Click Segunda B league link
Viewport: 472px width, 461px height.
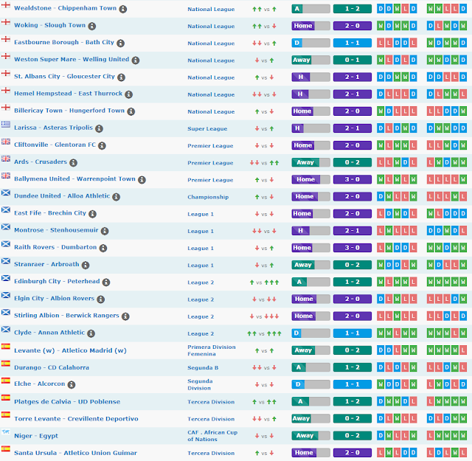pyautogui.click(x=203, y=367)
